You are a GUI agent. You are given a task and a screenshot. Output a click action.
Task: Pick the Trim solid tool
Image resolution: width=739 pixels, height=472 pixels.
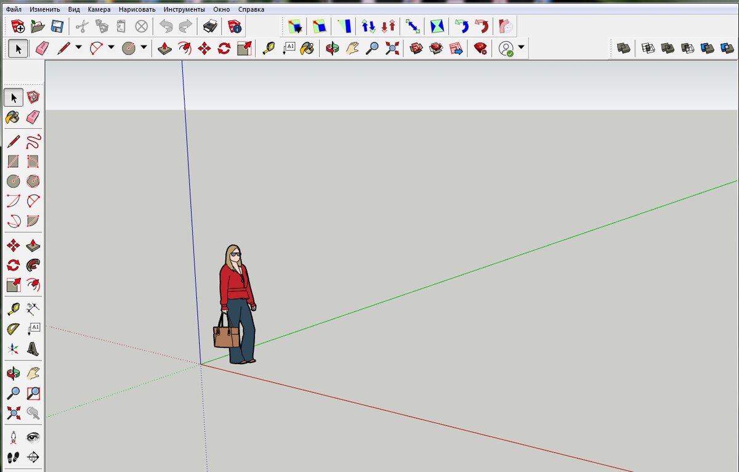click(x=708, y=48)
